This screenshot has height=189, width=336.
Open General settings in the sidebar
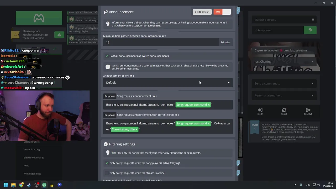click(x=32, y=150)
